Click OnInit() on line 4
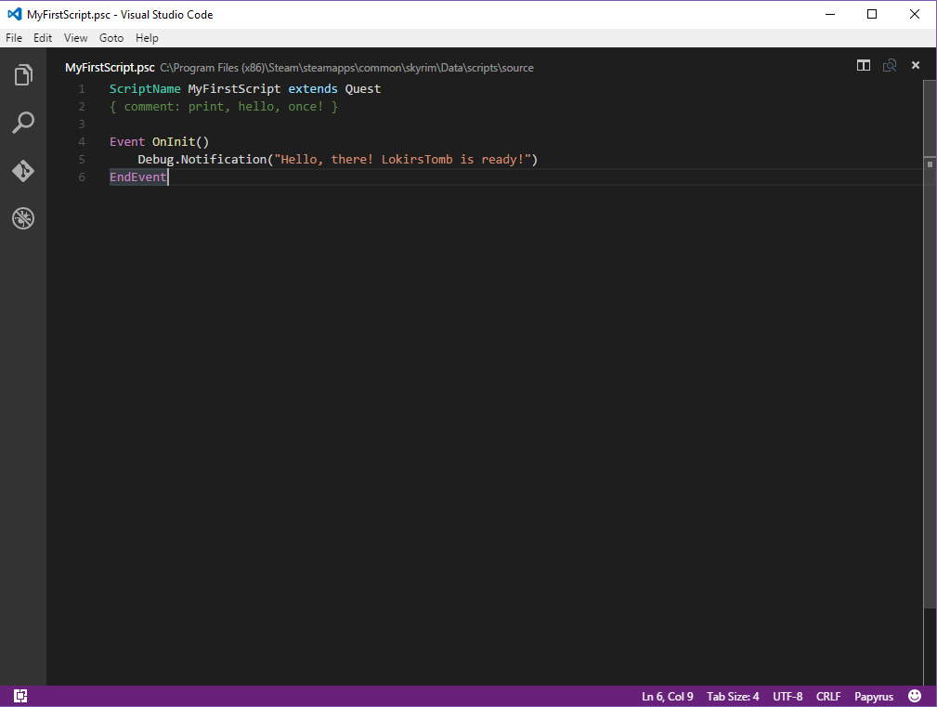Image resolution: width=937 pixels, height=707 pixels. pyautogui.click(x=180, y=141)
